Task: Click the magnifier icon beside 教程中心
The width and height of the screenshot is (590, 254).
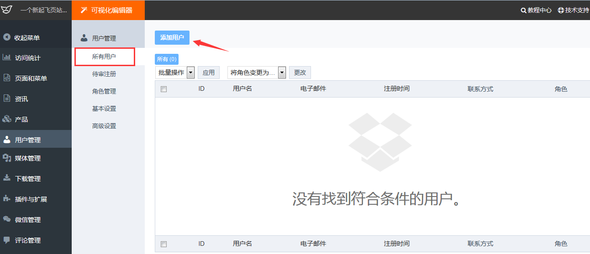Action: 523,10
